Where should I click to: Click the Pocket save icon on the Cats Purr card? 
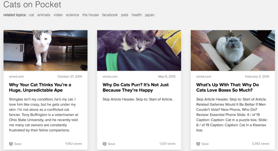[105, 144]
